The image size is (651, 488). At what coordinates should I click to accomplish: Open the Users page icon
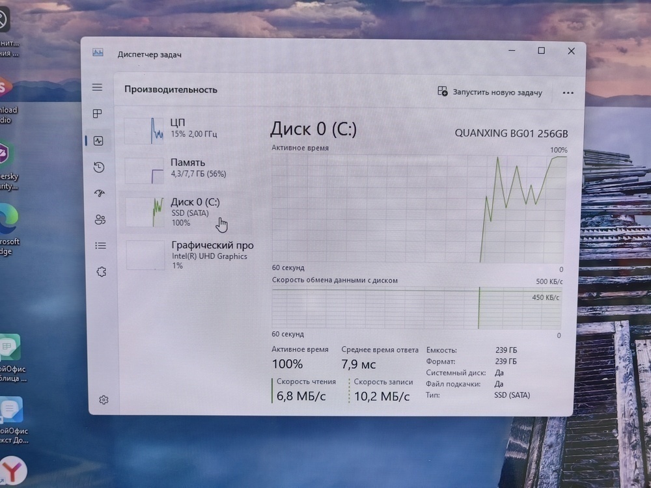pyautogui.click(x=100, y=220)
